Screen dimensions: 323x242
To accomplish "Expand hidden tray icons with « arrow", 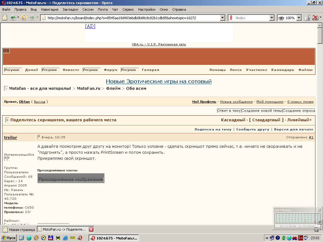I will pyautogui.click(x=267, y=238).
